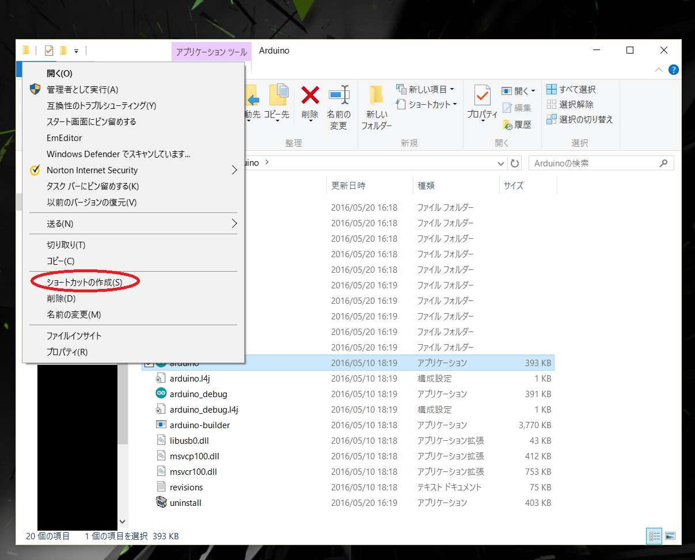Choose the Windows Defender scan menu entry
This screenshot has height=560, width=695.
134,154
